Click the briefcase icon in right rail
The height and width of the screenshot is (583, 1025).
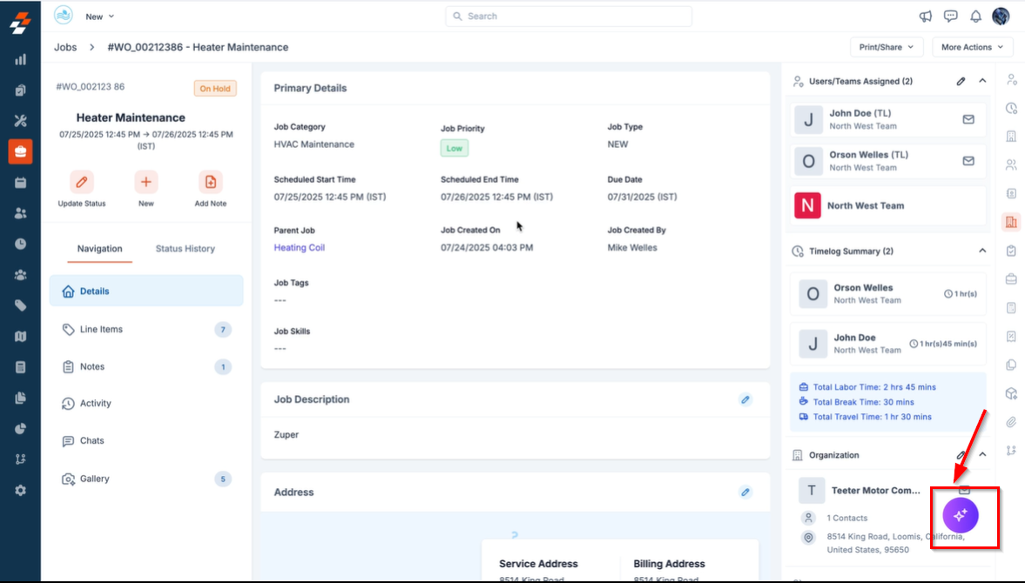click(x=1011, y=279)
